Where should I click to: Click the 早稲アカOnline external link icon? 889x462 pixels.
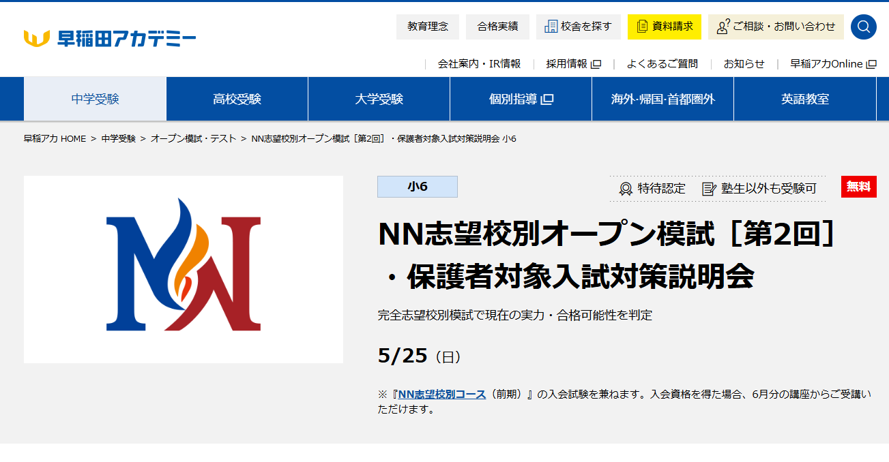click(x=870, y=63)
